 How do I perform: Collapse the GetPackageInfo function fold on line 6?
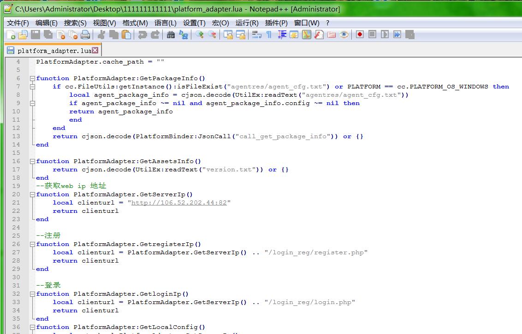click(32, 78)
